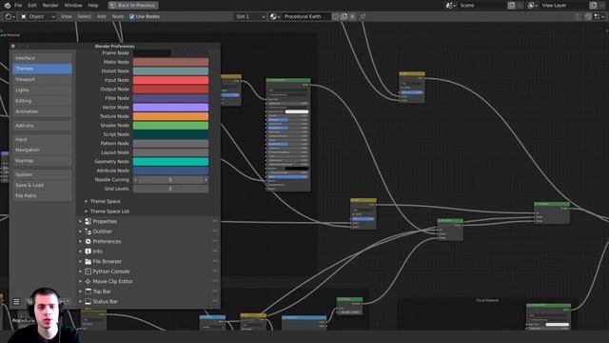Click the Scene browse icon
Viewport: 609px width, 343px height.
(x=450, y=6)
